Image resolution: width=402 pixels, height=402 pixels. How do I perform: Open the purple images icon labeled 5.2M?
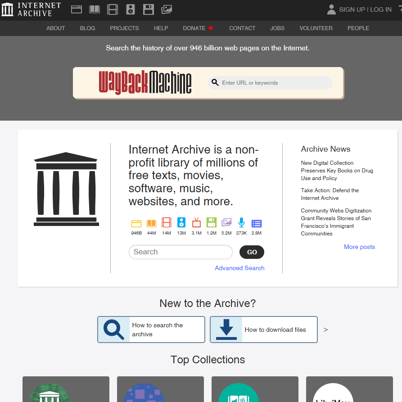coord(226,222)
